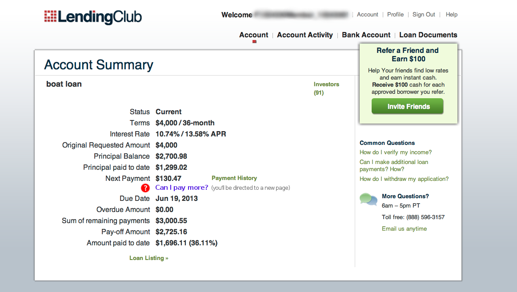Click the Email us anytime link

tap(404, 229)
